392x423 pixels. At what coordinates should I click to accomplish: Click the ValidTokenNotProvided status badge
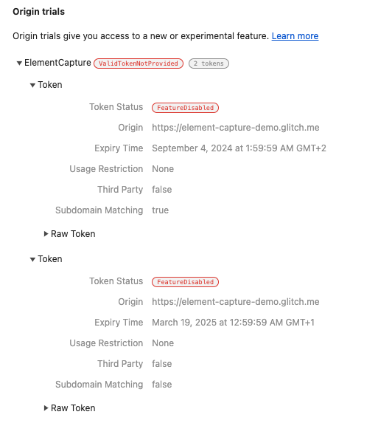(139, 63)
